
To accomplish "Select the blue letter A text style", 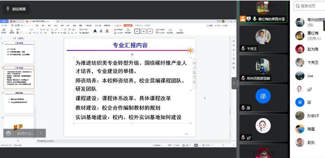I will 101,31.
